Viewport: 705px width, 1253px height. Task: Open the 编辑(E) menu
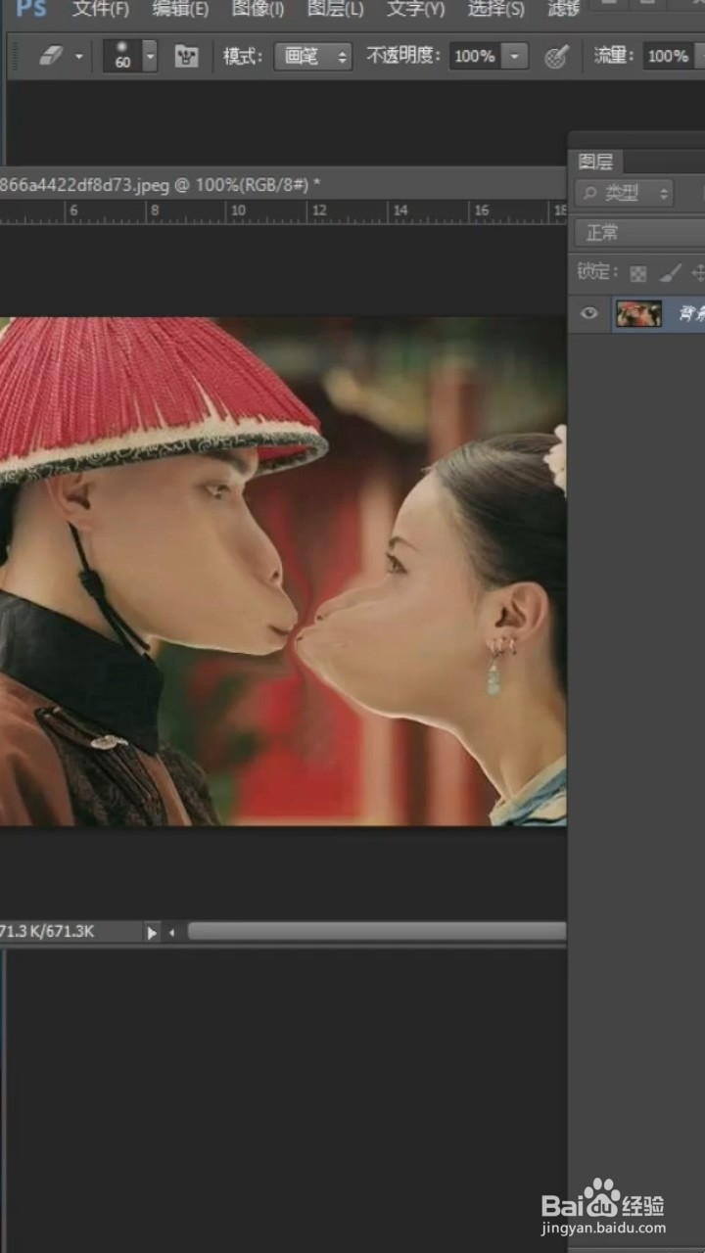[x=180, y=10]
